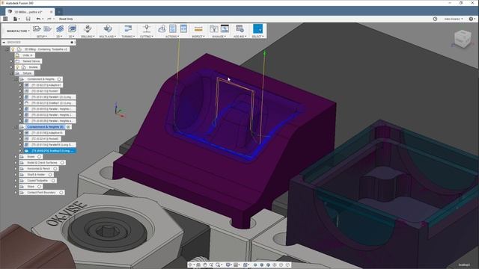The height and width of the screenshot is (269, 479).
Task: Activate the Model & Check Surfaces setup radio
Action: tap(62, 163)
